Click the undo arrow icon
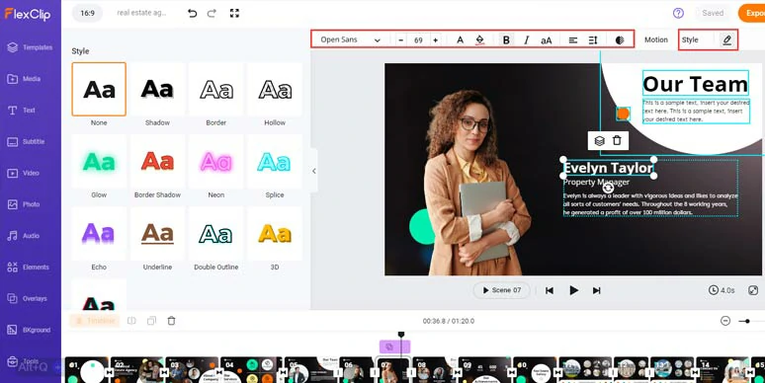The width and height of the screenshot is (765, 383). [x=192, y=13]
